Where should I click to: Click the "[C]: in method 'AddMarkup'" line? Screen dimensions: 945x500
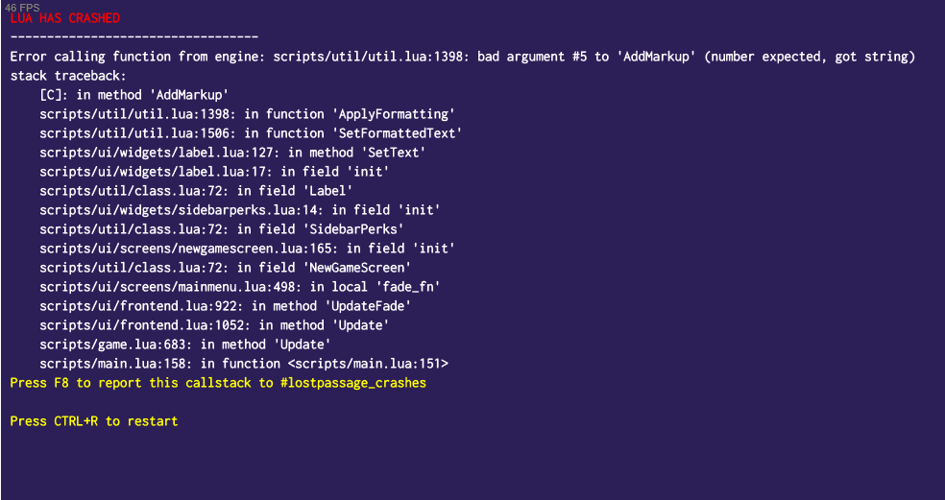(x=133, y=95)
